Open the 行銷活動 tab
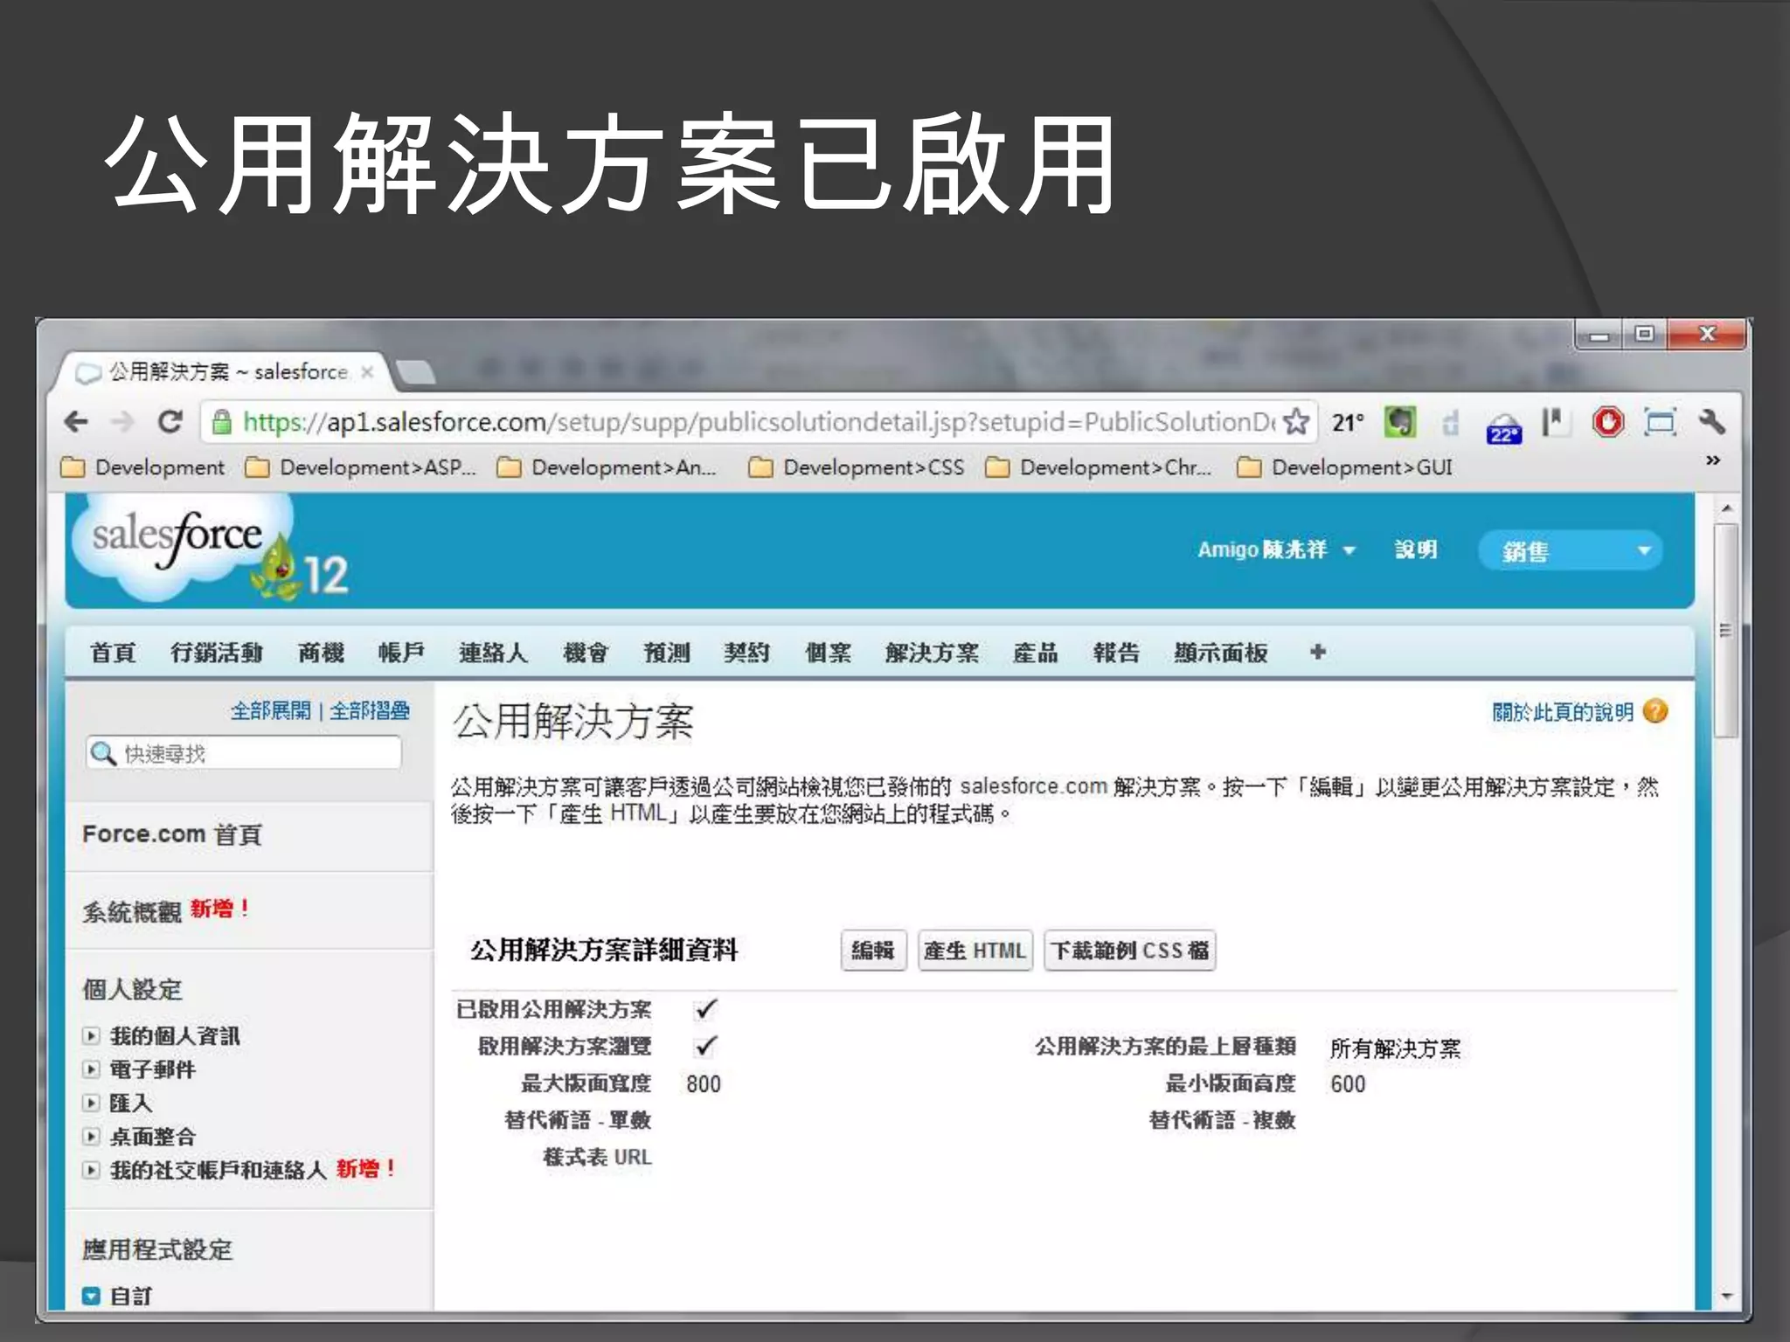Screen dimensions: 1790x1342 click(216, 653)
